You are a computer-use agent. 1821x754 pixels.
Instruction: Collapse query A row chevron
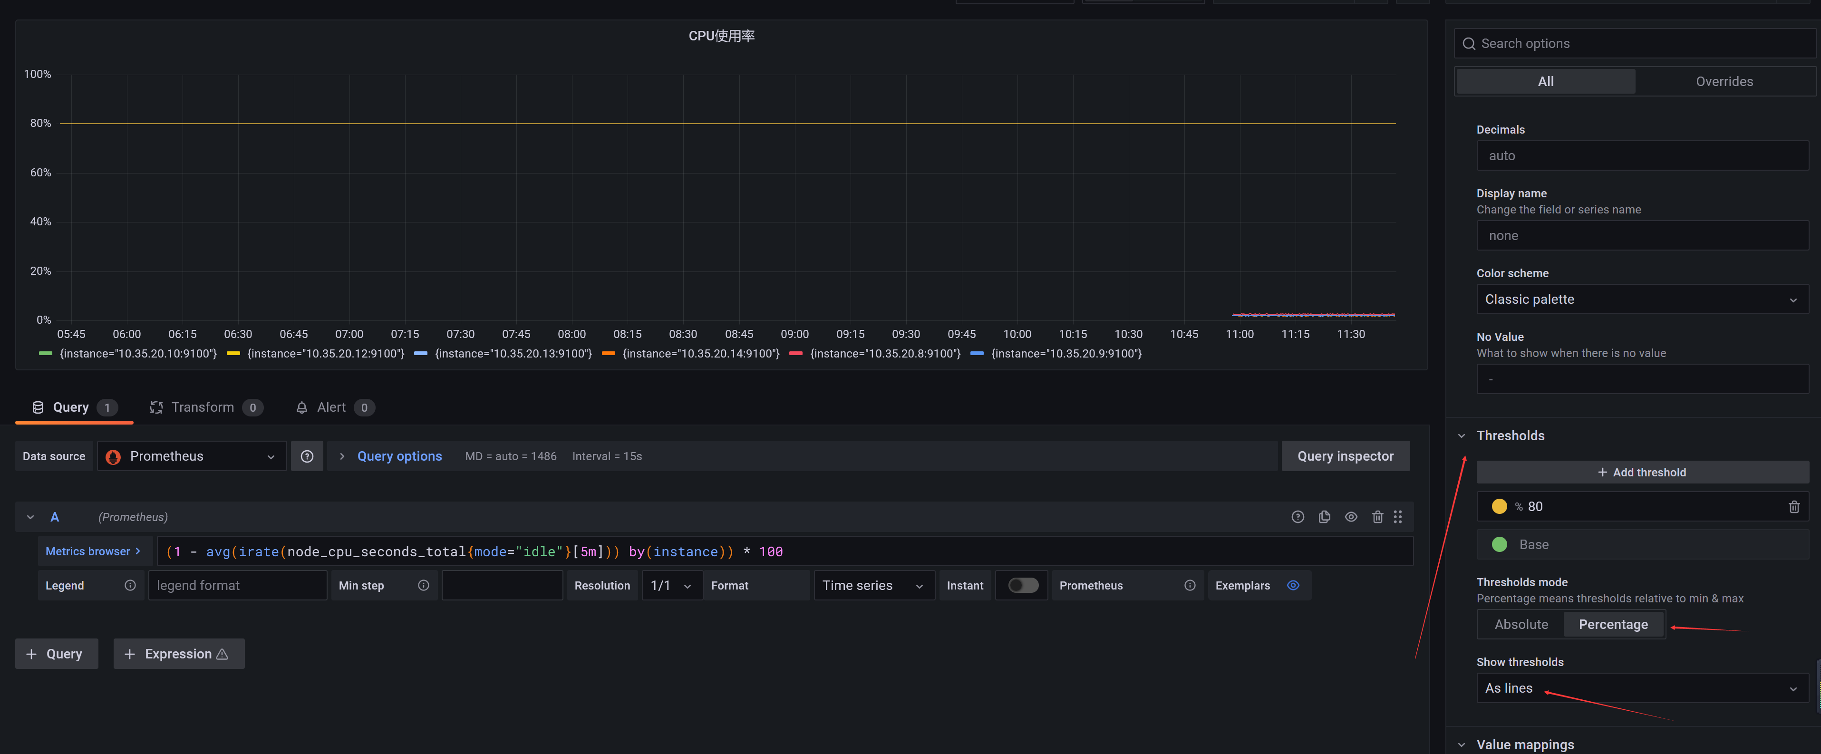(x=30, y=517)
